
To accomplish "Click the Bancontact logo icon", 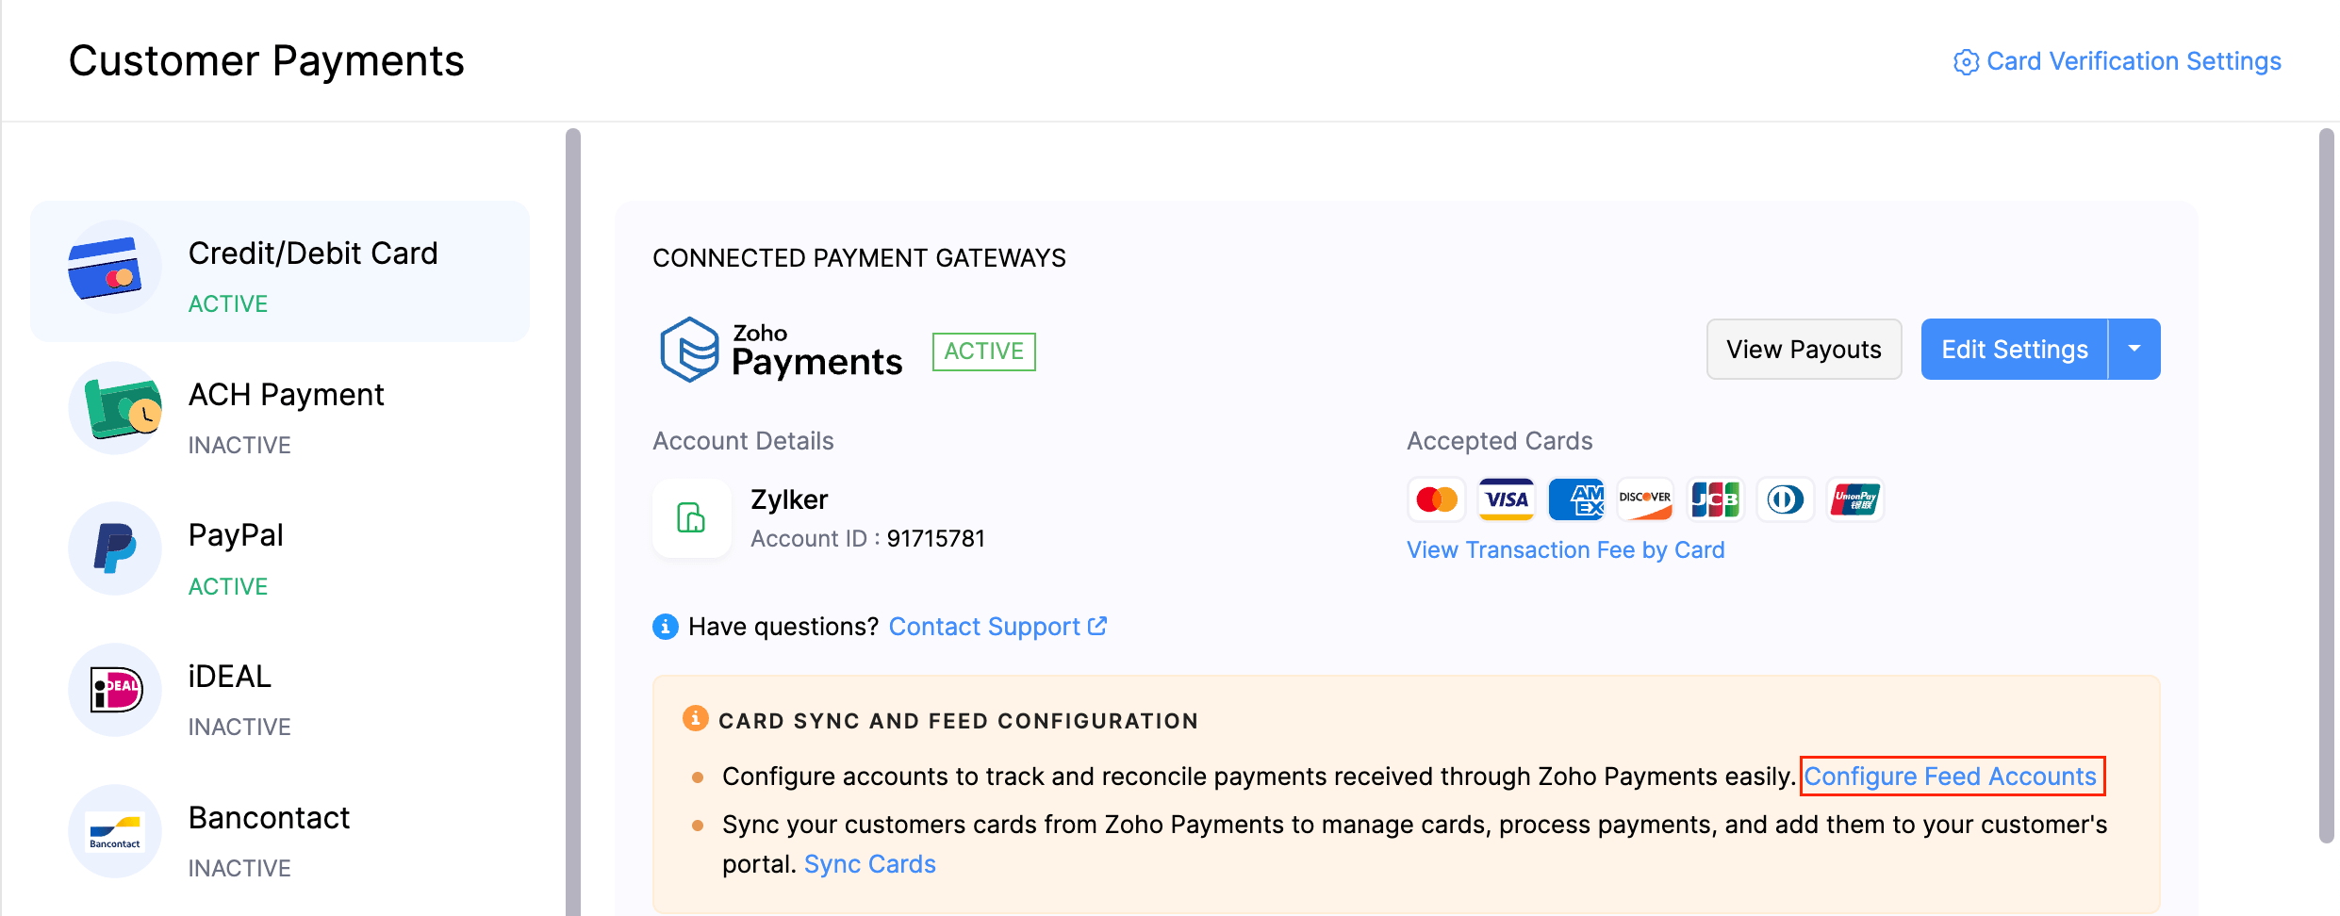I will click(x=115, y=831).
